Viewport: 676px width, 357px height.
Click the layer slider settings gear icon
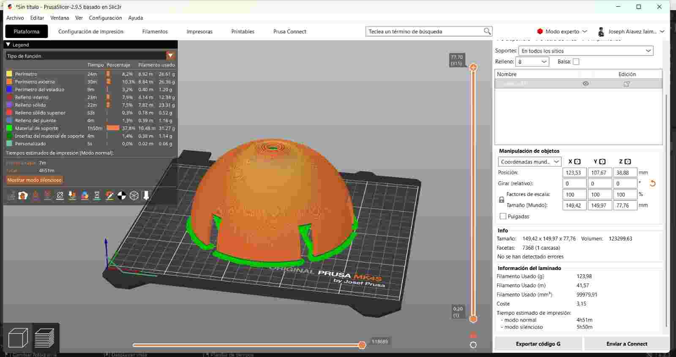[473, 345]
